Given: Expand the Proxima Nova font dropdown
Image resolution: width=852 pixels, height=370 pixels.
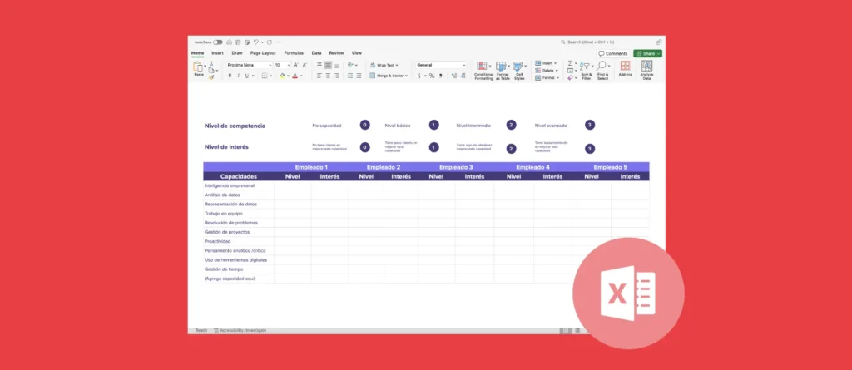Looking at the screenshot, I should pyautogui.click(x=270, y=65).
